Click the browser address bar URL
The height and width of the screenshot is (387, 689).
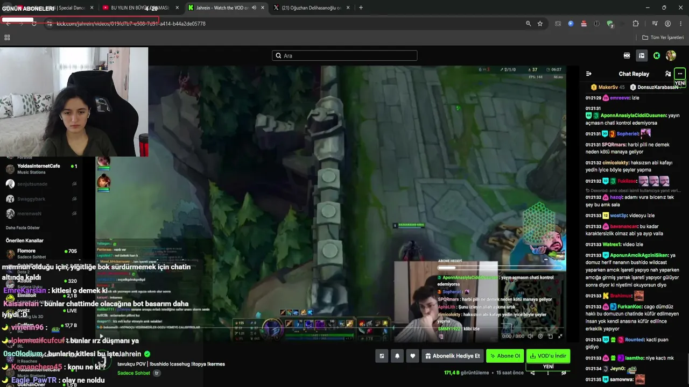(x=131, y=24)
